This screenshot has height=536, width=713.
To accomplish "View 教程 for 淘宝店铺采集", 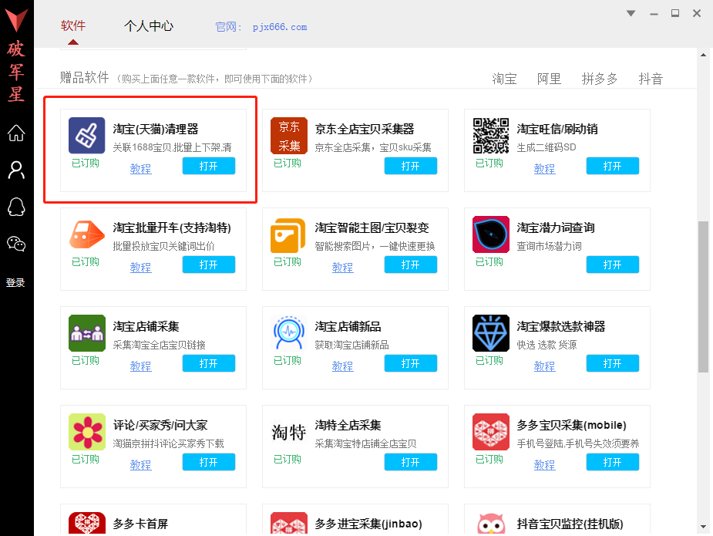I will pyautogui.click(x=140, y=366).
